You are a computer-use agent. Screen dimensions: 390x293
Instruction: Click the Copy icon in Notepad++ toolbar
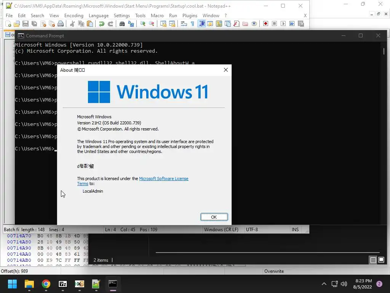point(81,24)
